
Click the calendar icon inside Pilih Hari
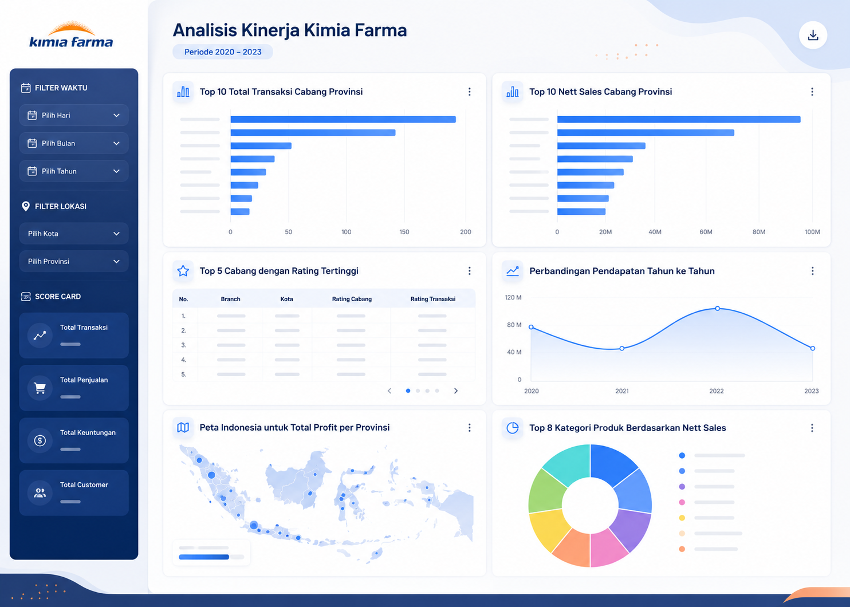click(x=32, y=115)
